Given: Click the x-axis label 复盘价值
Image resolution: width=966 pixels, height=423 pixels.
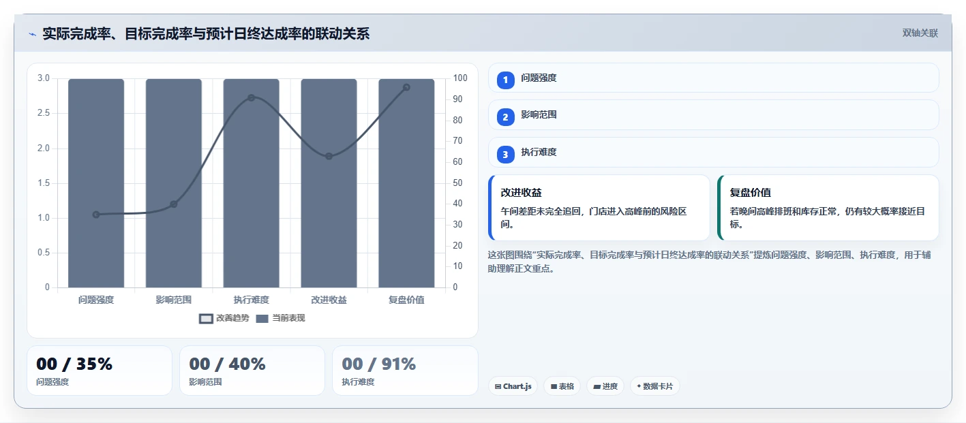Looking at the screenshot, I should (407, 300).
